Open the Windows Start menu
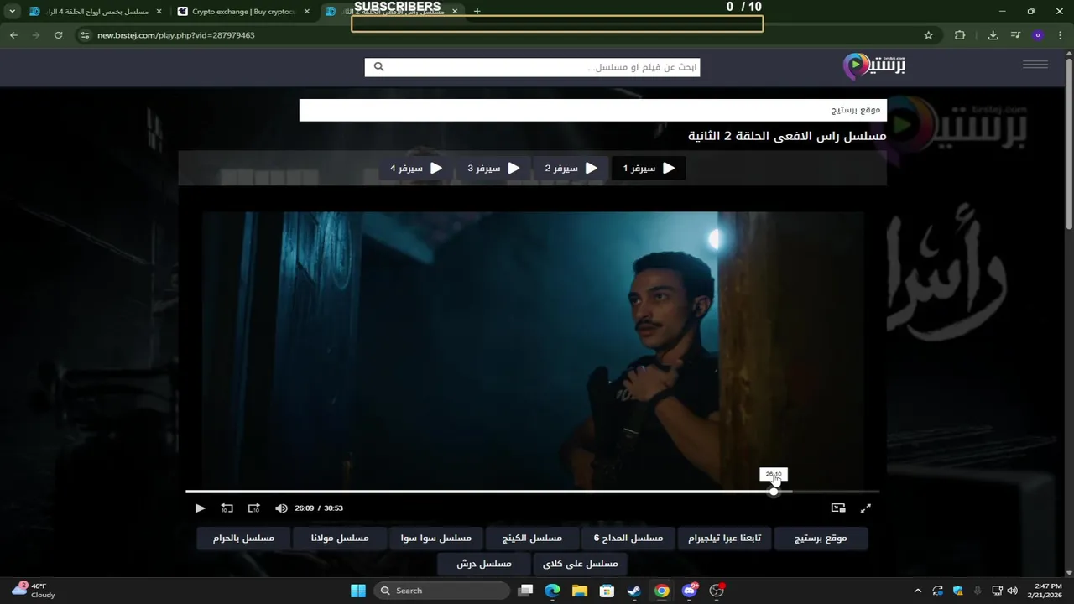 pos(358,591)
